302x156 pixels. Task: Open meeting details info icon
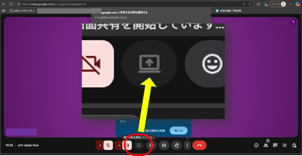[256, 145]
